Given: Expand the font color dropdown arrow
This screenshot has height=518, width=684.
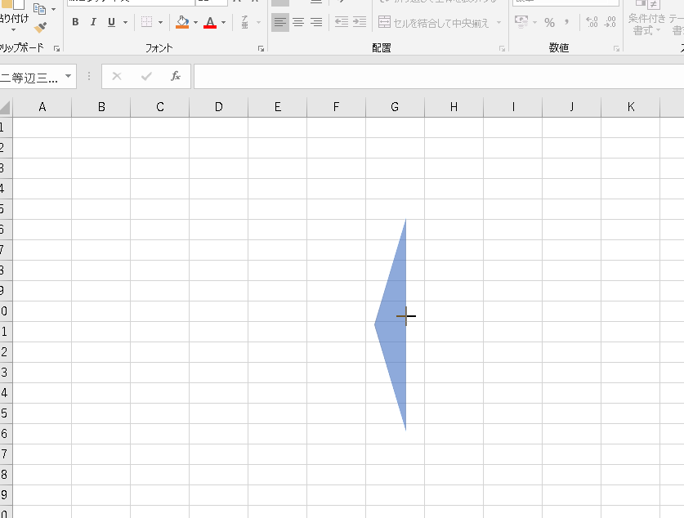Looking at the screenshot, I should pos(224,23).
